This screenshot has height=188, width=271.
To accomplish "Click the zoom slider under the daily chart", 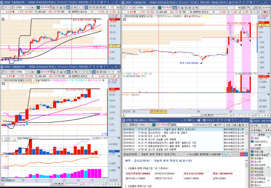I will [x=221, y=115].
